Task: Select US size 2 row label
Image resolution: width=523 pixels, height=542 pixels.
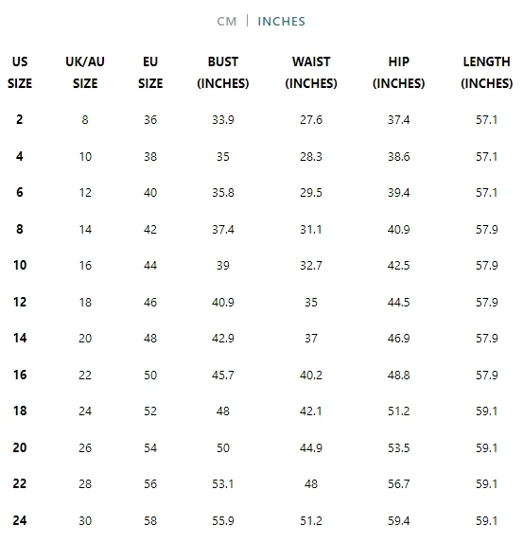Action: coord(20,119)
